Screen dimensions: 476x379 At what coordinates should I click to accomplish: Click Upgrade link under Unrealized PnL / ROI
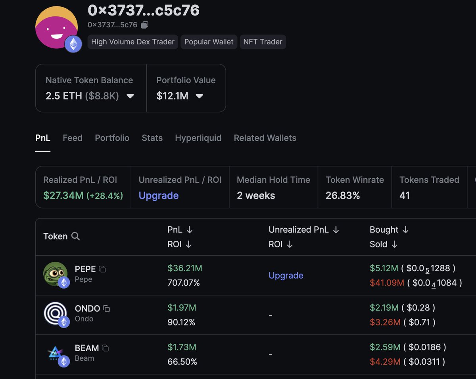point(159,195)
